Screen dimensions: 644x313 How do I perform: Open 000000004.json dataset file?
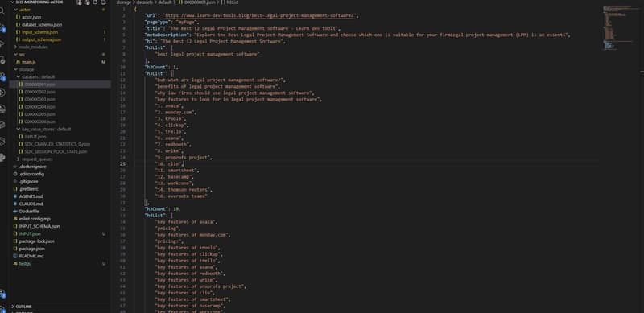[x=39, y=107]
